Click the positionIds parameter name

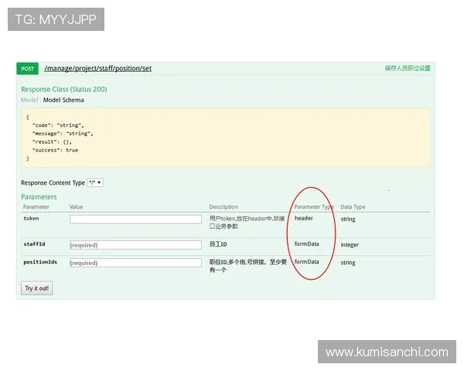tap(40, 263)
